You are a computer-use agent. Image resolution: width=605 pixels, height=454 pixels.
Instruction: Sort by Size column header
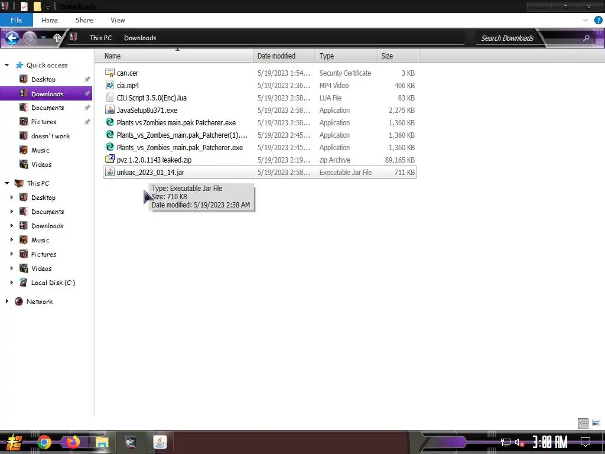coord(398,56)
